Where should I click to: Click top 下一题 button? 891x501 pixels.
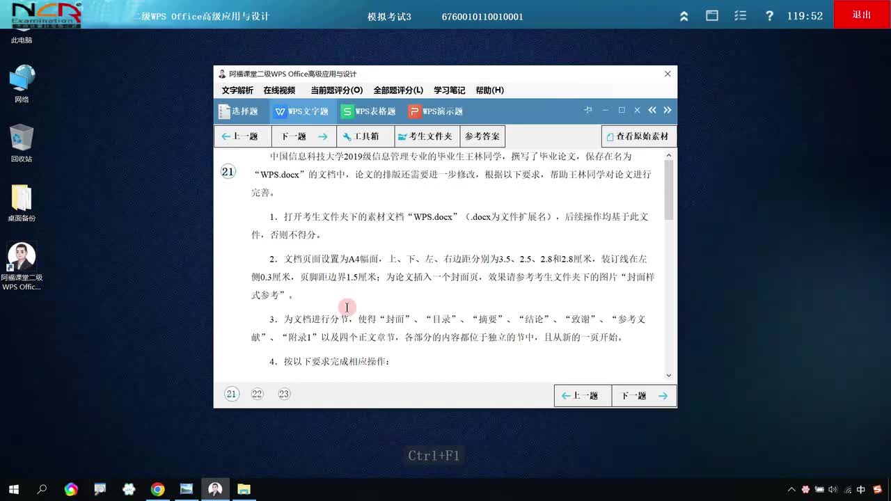[x=303, y=136]
